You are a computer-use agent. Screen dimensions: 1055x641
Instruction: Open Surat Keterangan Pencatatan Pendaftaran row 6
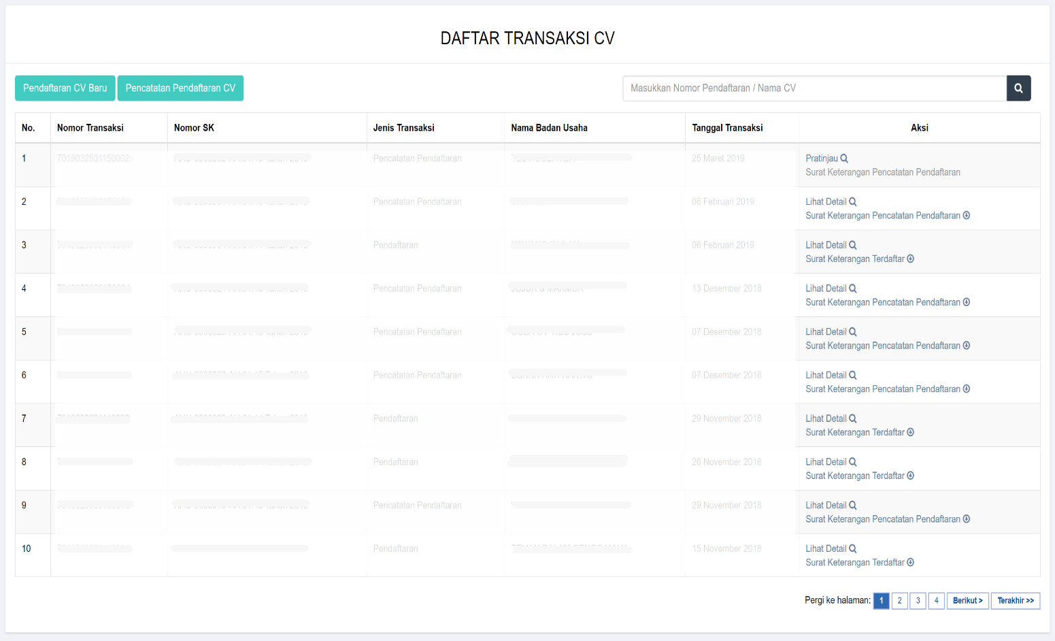882,389
